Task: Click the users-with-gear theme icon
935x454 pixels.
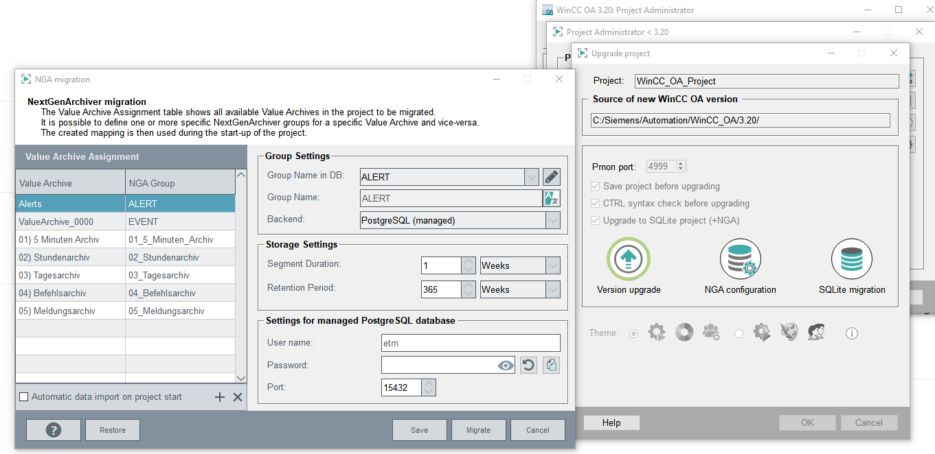Action: (x=711, y=333)
